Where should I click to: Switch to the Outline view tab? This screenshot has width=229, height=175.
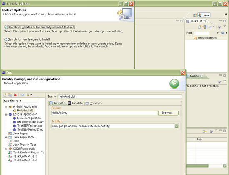(x=194, y=76)
